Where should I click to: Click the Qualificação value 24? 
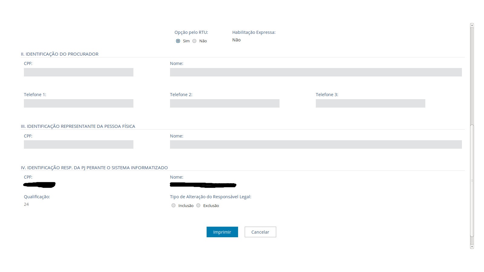[26, 204]
